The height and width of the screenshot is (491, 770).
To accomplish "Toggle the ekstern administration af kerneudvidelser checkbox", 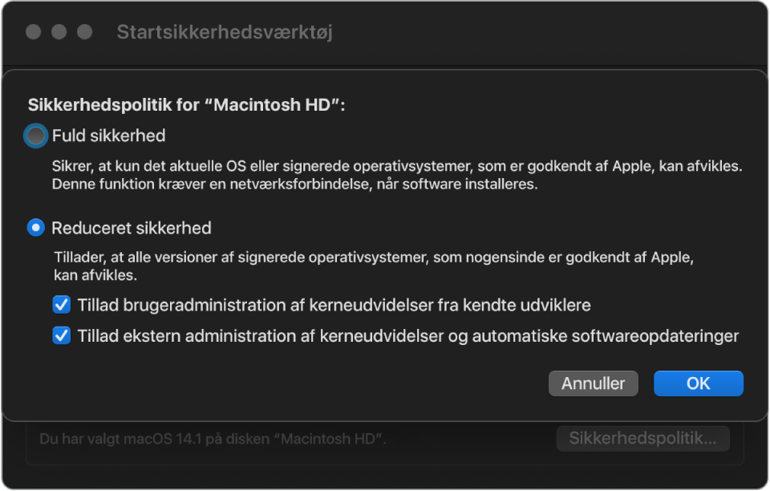I will coord(61,335).
